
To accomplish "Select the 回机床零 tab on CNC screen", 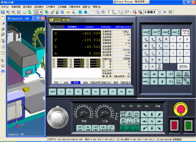I will tap(96, 83).
